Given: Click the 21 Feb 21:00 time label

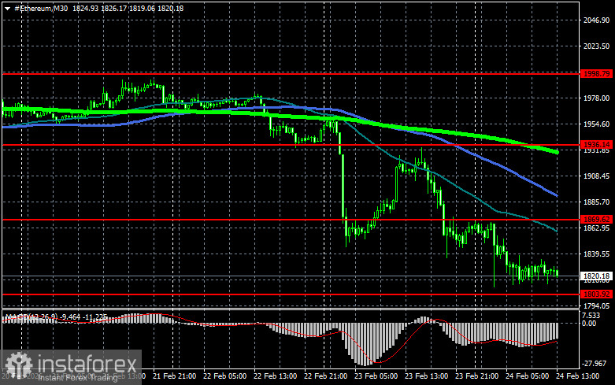Looking at the screenshot, I should pyautogui.click(x=175, y=376).
